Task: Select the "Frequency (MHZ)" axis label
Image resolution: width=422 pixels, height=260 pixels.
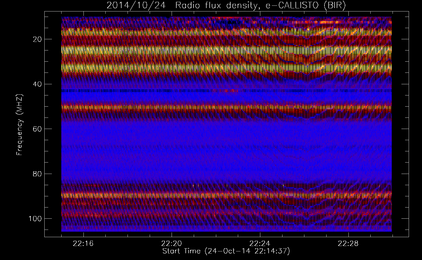Action: pos(20,125)
